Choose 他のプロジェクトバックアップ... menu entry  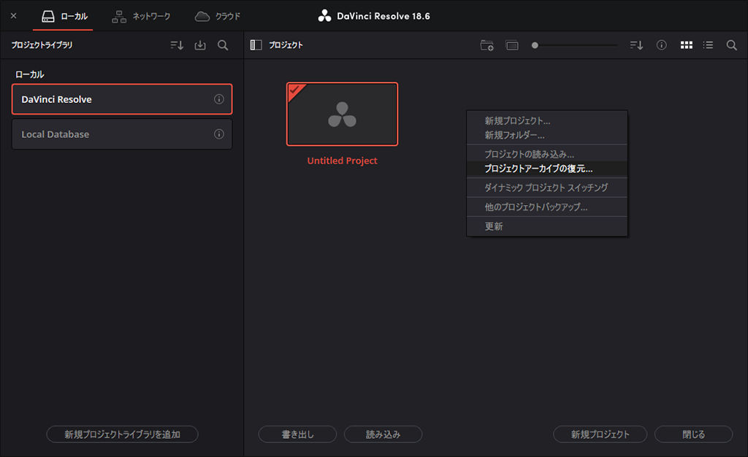546,207
